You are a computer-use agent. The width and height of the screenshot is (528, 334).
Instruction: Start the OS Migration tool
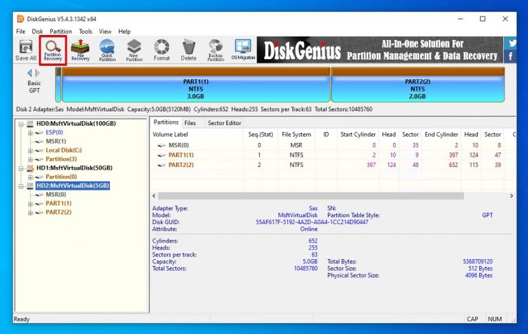pos(242,50)
